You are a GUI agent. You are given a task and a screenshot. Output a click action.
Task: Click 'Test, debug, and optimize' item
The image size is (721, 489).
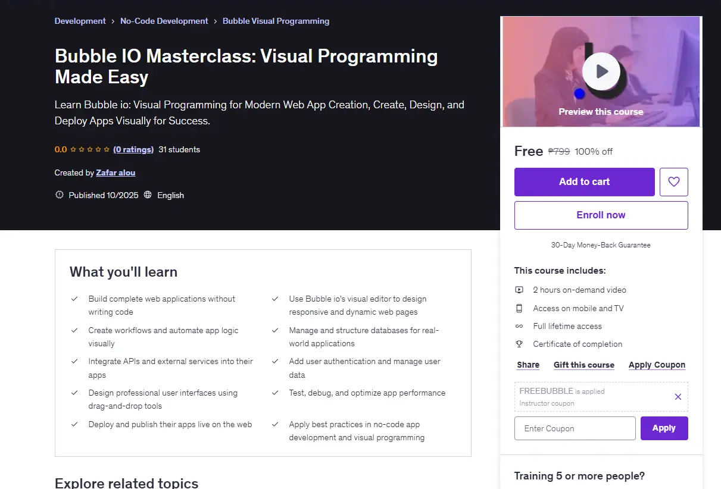click(x=367, y=393)
